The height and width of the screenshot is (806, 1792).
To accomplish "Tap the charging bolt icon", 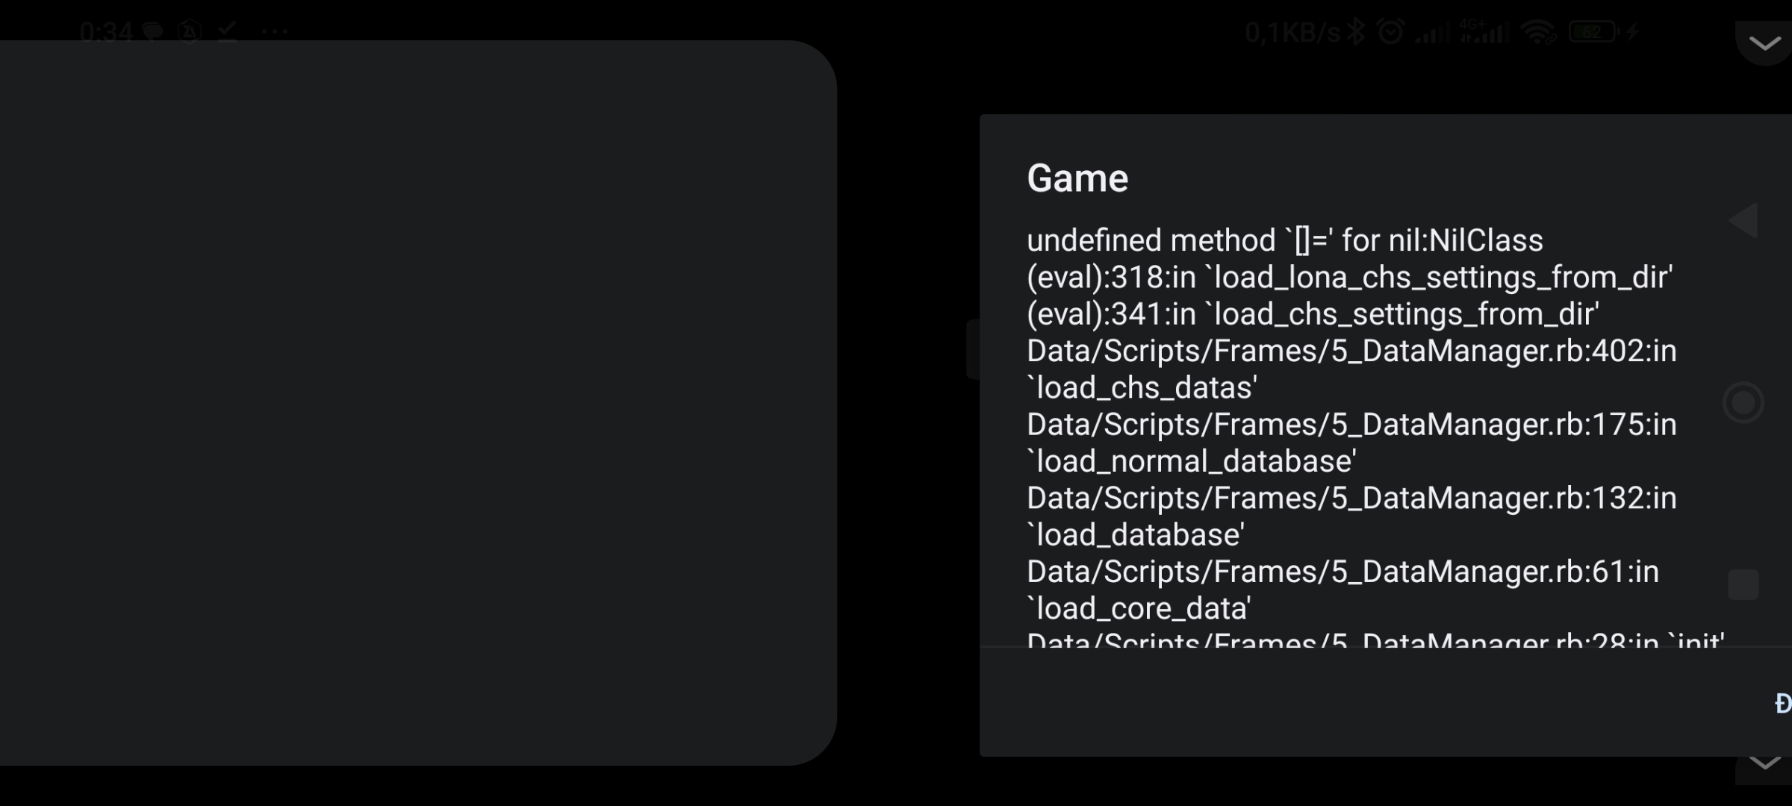I will point(1633,32).
